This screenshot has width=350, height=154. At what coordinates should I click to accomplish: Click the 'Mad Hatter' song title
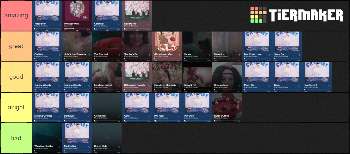pyautogui.click(x=70, y=146)
